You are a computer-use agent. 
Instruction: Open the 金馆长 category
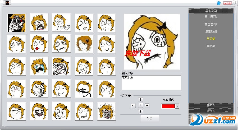click(x=211, y=111)
